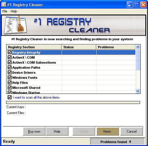This screenshot has height=146, width=148.
Task: Click the list scroll down arrow
Action: (138, 91)
